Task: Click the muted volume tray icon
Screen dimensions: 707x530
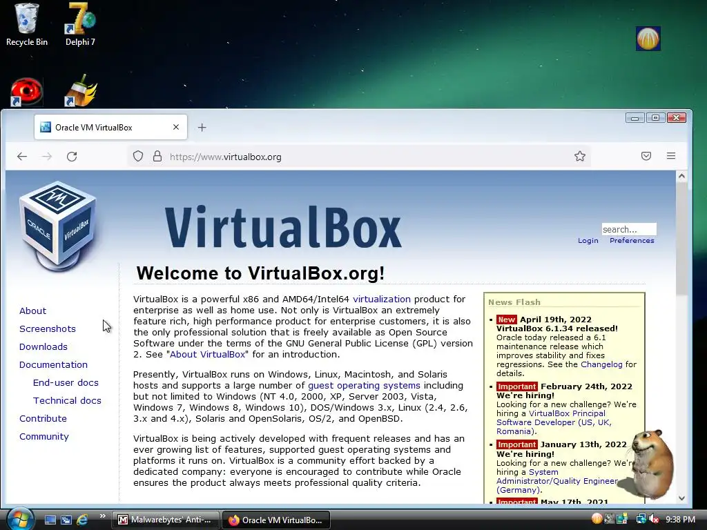Action: click(x=653, y=519)
